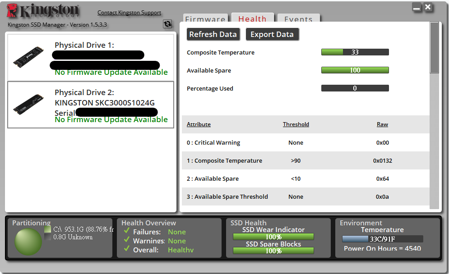449x274 pixels.
Task: Click Physical Drive 1 No Firmware Update status
Action: [111, 72]
